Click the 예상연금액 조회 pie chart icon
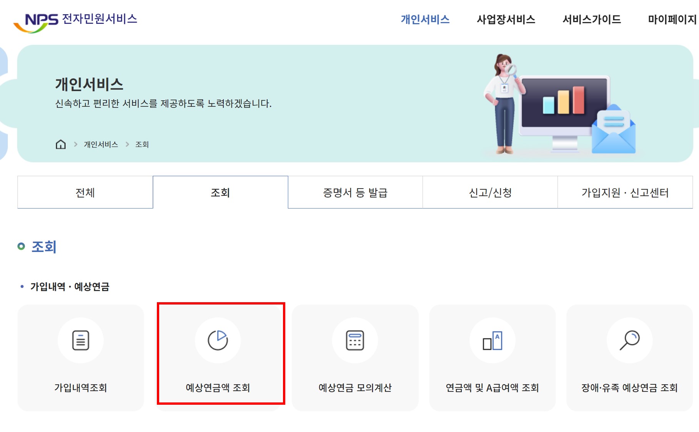The width and height of the screenshot is (699, 432). (218, 340)
